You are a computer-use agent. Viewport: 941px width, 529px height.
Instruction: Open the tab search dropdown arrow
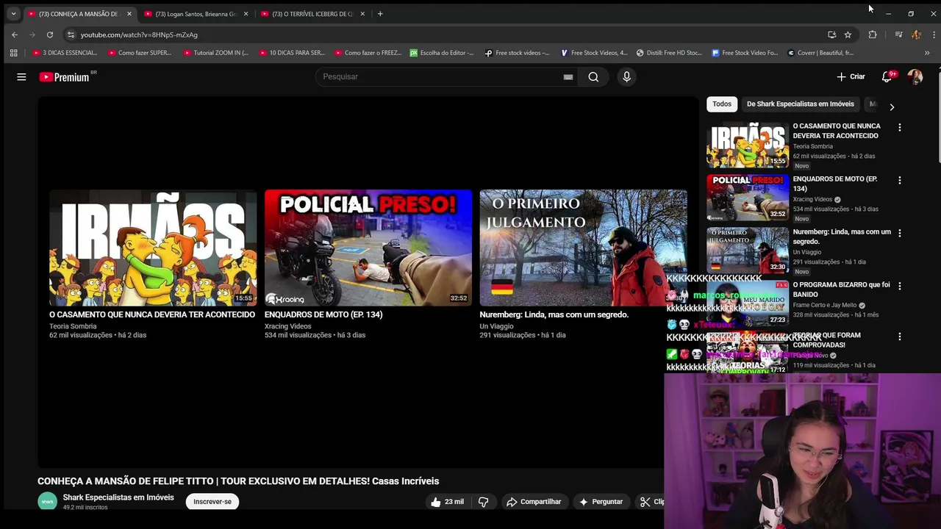tap(13, 14)
